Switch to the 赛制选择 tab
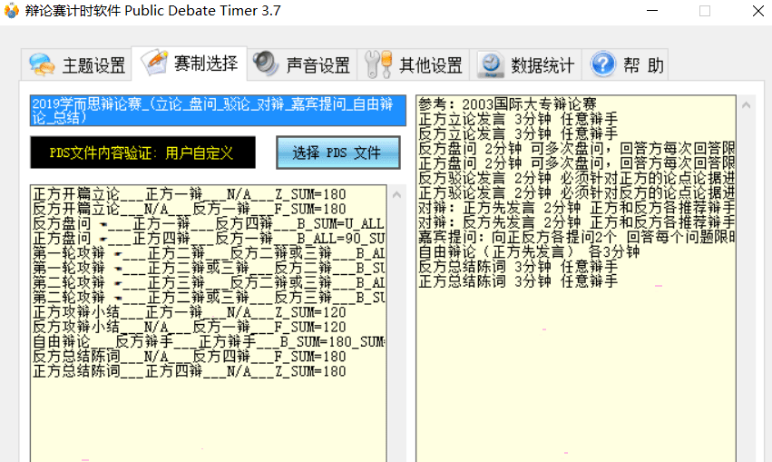Viewport: 772px width, 462px height. [x=189, y=63]
